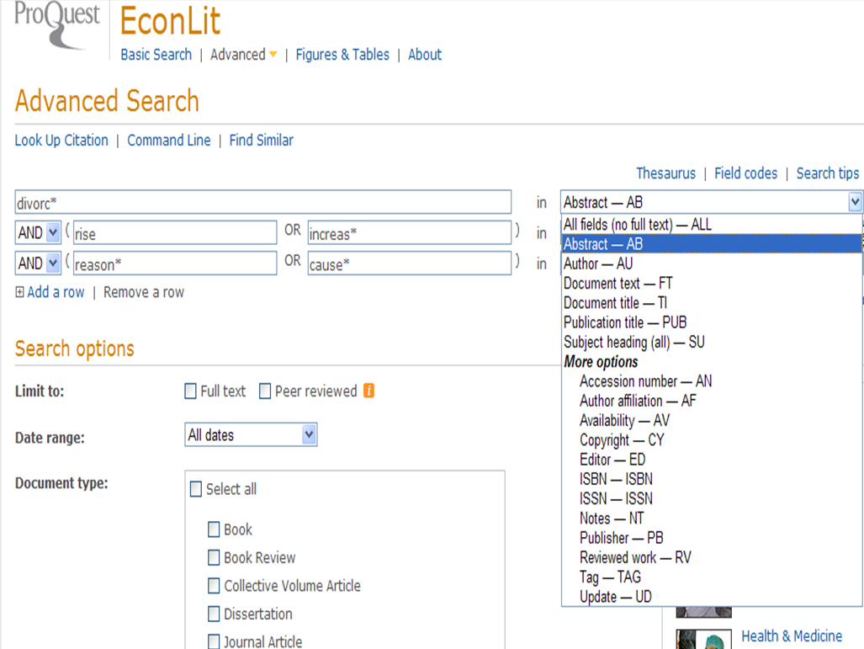Enable the Full text checkbox
The image size is (864, 649).
tap(190, 391)
